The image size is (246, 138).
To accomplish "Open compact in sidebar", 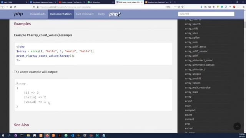I will (190, 110).
